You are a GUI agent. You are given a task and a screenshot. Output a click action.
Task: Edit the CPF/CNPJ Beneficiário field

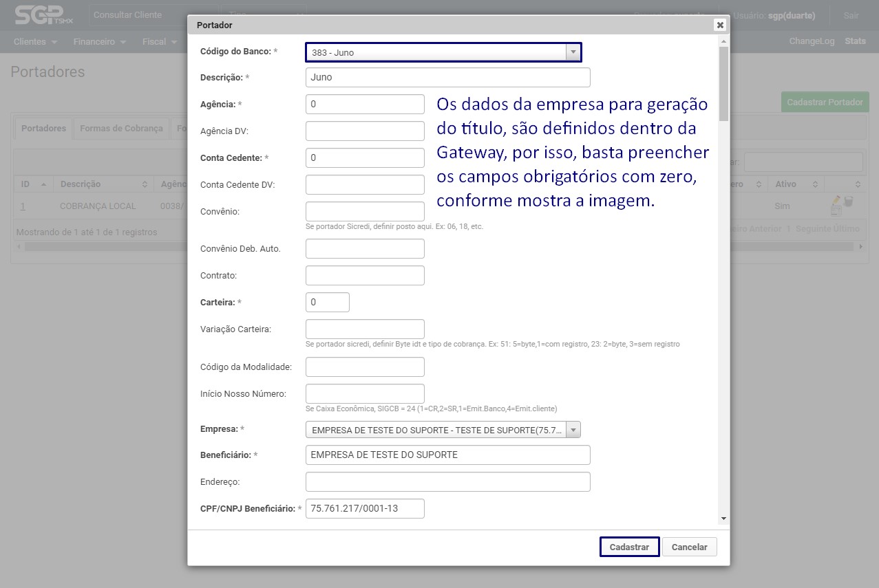[365, 509]
